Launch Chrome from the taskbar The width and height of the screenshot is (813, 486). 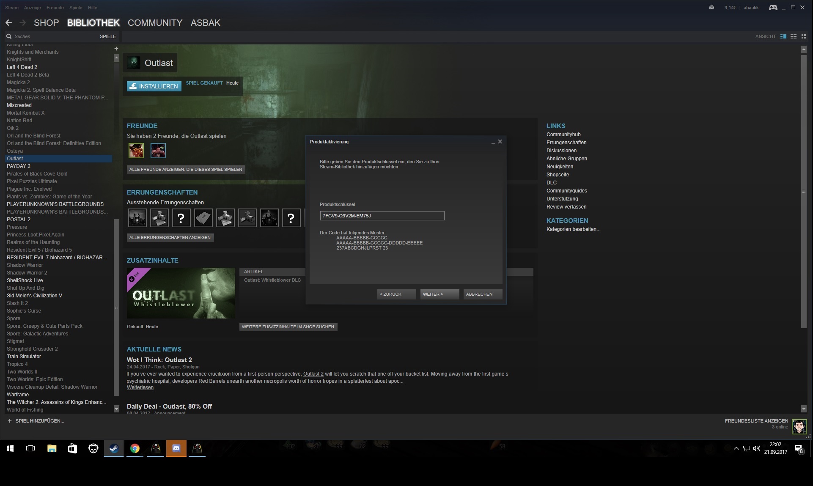pos(135,448)
